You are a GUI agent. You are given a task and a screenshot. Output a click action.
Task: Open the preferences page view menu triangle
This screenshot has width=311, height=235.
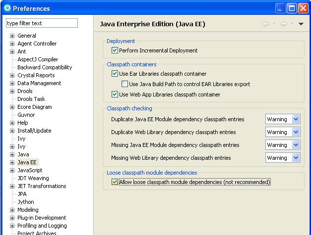[301, 24]
